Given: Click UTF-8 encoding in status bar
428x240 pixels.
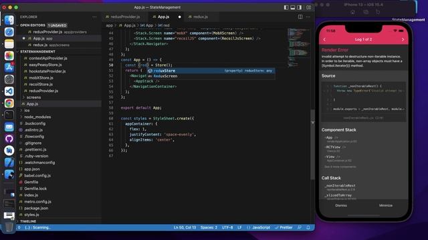Looking at the screenshot, I should [x=227, y=227].
